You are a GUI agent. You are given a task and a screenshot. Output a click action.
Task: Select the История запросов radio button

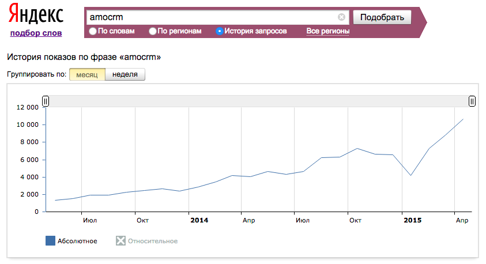(219, 31)
